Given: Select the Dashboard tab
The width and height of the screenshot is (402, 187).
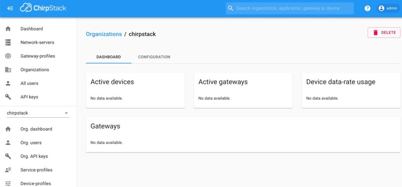Looking at the screenshot, I should click(108, 57).
